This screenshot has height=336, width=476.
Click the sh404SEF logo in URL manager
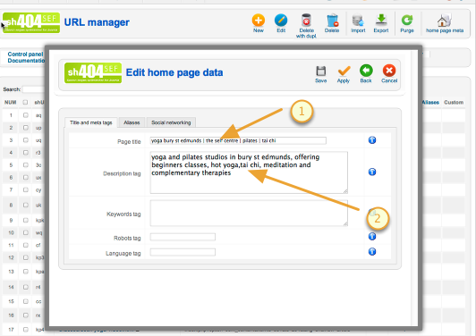[31, 22]
